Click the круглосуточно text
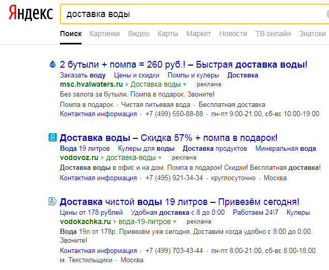This screenshot has height=270, width=329. pyautogui.click(x=233, y=178)
